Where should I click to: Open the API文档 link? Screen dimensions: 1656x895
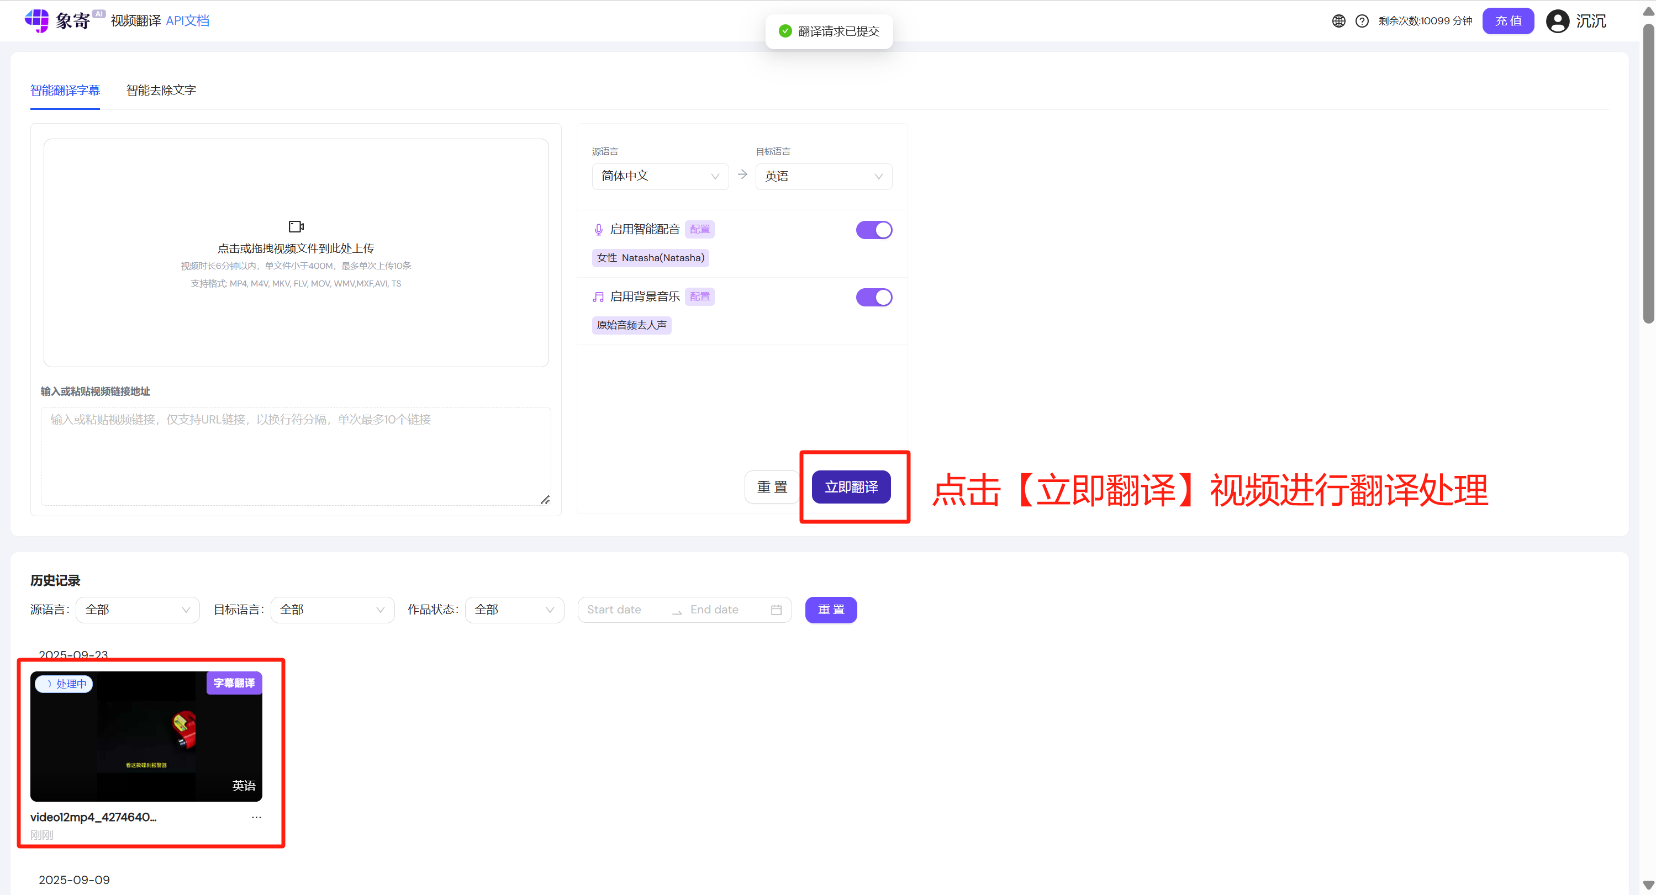coord(188,20)
